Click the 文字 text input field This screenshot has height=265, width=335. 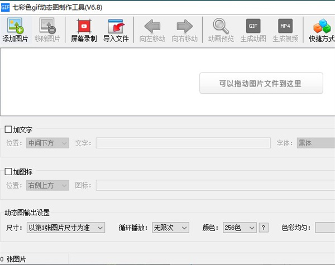183,143
